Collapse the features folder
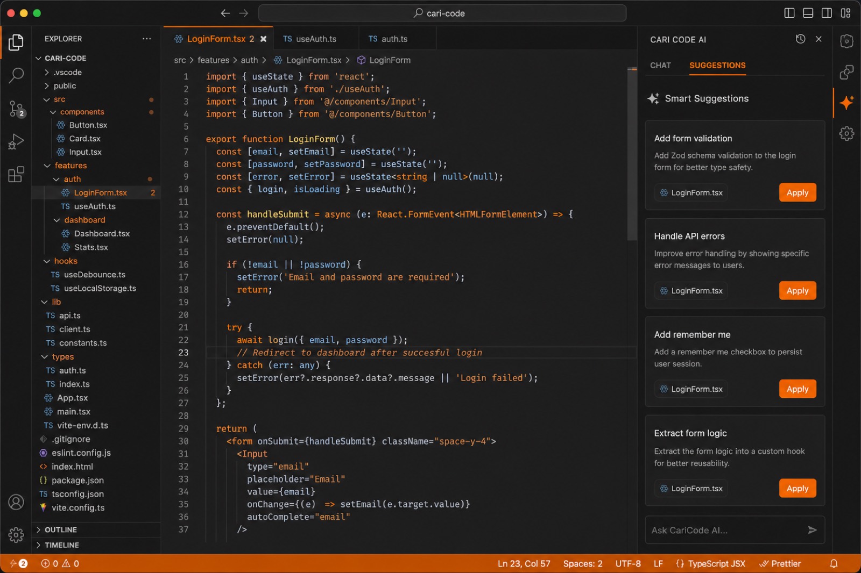 click(x=96, y=166)
